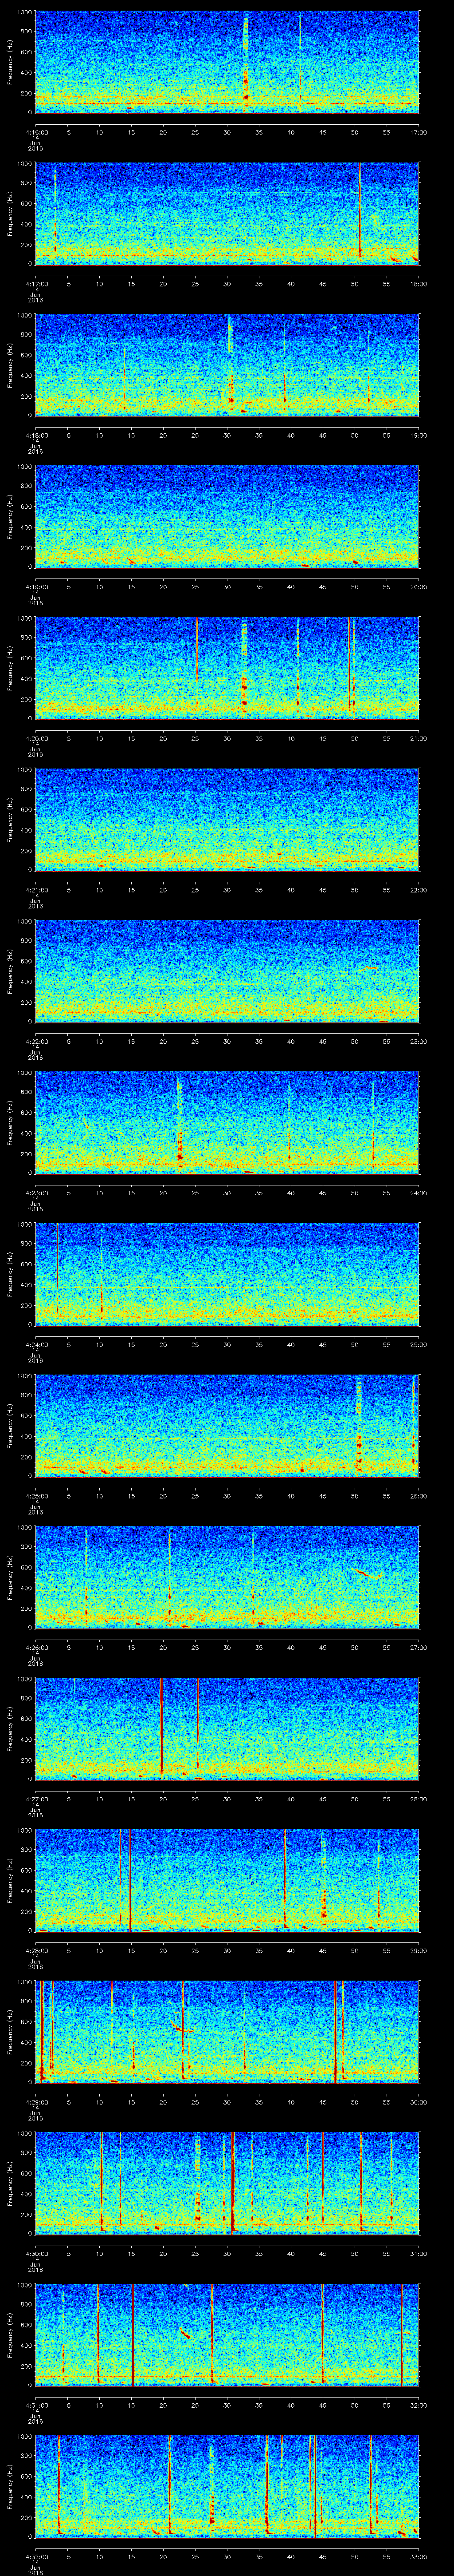Select the spectrogram panel starting at 4:30:00
The height and width of the screenshot is (2576, 454).
pyautogui.click(x=227, y=2183)
